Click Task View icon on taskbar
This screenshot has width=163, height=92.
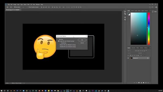click(5, 91)
